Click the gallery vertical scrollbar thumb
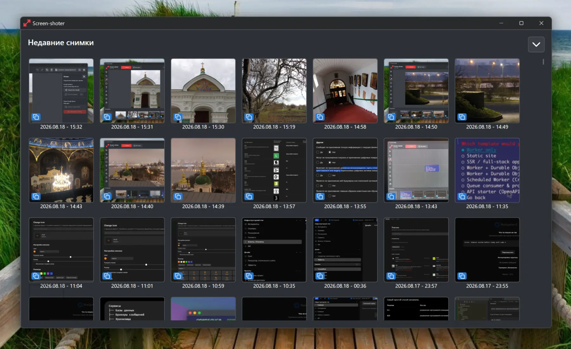 pyautogui.click(x=543, y=62)
